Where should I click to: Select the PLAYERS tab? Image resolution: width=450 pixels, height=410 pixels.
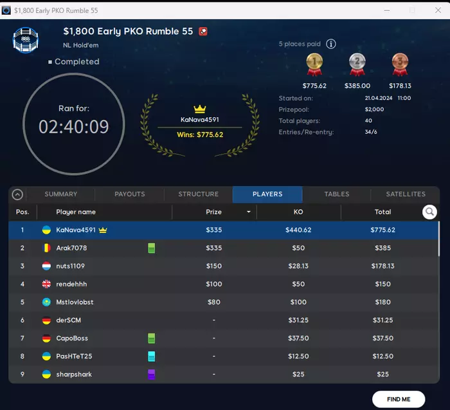[x=267, y=194]
